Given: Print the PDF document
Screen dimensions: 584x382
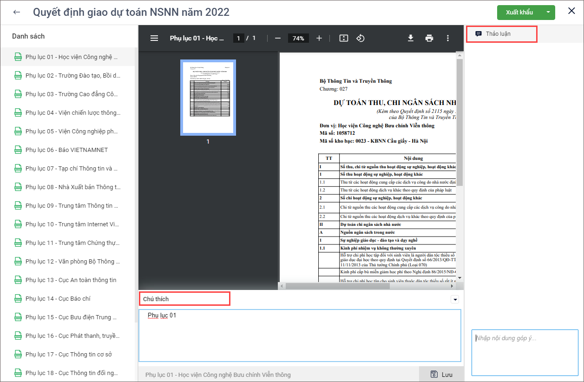Looking at the screenshot, I should (429, 38).
